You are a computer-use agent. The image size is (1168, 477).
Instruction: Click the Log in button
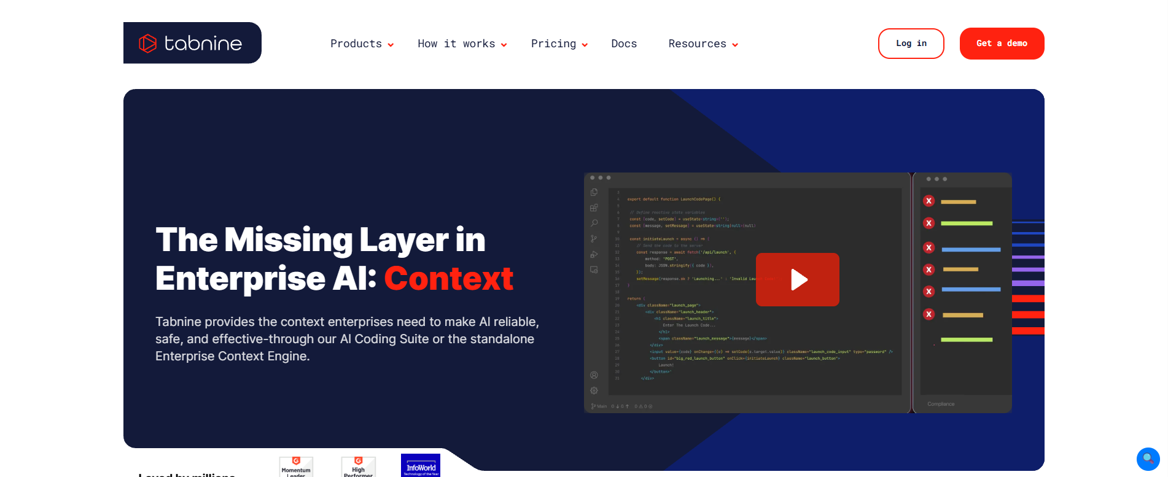click(x=911, y=44)
